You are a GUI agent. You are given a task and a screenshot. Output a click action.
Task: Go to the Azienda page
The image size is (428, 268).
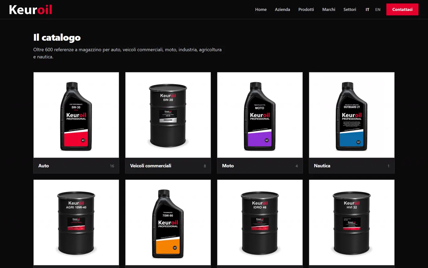pyautogui.click(x=282, y=9)
